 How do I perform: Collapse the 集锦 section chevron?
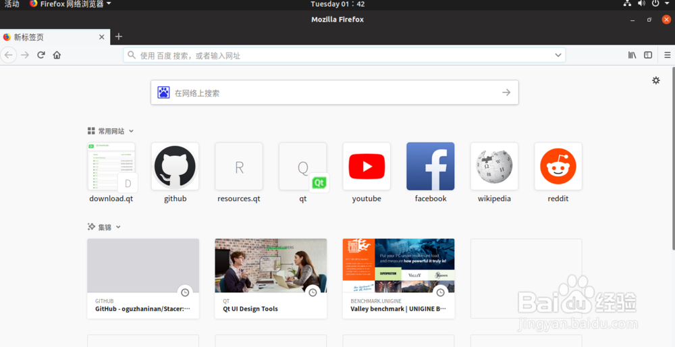tap(118, 227)
